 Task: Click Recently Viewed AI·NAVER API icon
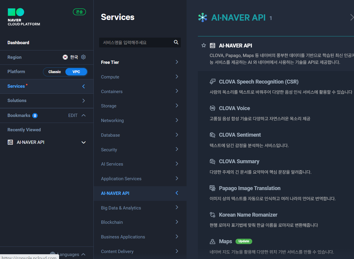[x=10, y=142]
